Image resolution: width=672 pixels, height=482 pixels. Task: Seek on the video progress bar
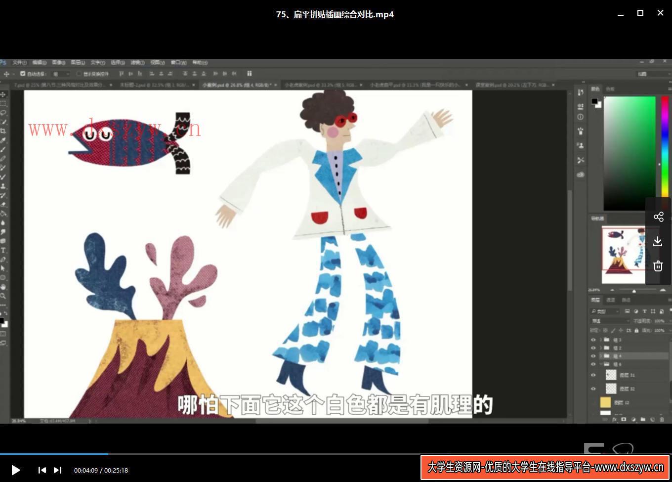click(x=336, y=453)
